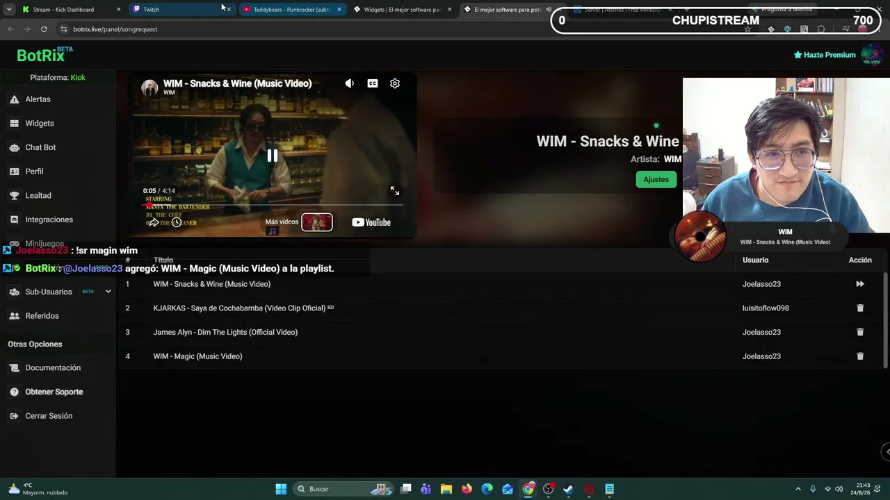
Task: Delete James Alyn - Dim The Lights from queue
Action: [x=860, y=332]
